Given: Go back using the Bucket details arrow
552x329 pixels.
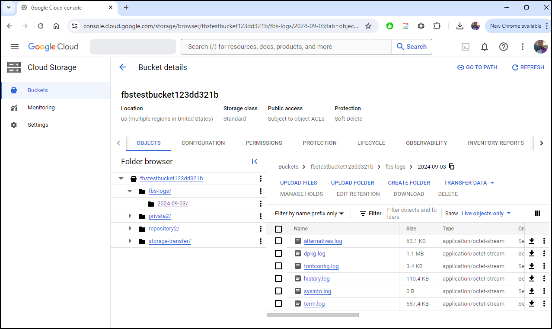Looking at the screenshot, I should pyautogui.click(x=123, y=67).
